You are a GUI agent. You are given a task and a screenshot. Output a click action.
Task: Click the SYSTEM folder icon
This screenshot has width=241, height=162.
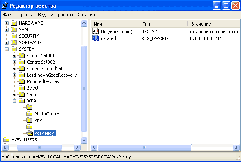click(x=14, y=49)
